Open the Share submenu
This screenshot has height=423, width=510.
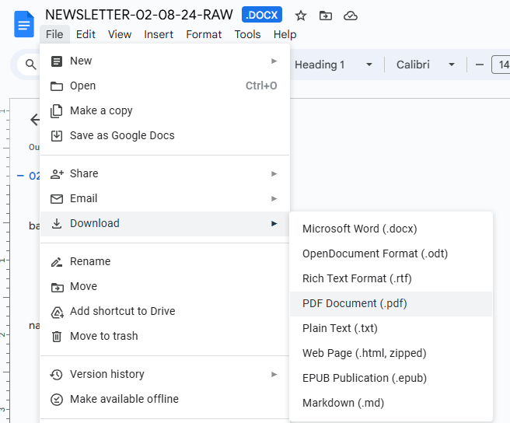[x=165, y=173]
